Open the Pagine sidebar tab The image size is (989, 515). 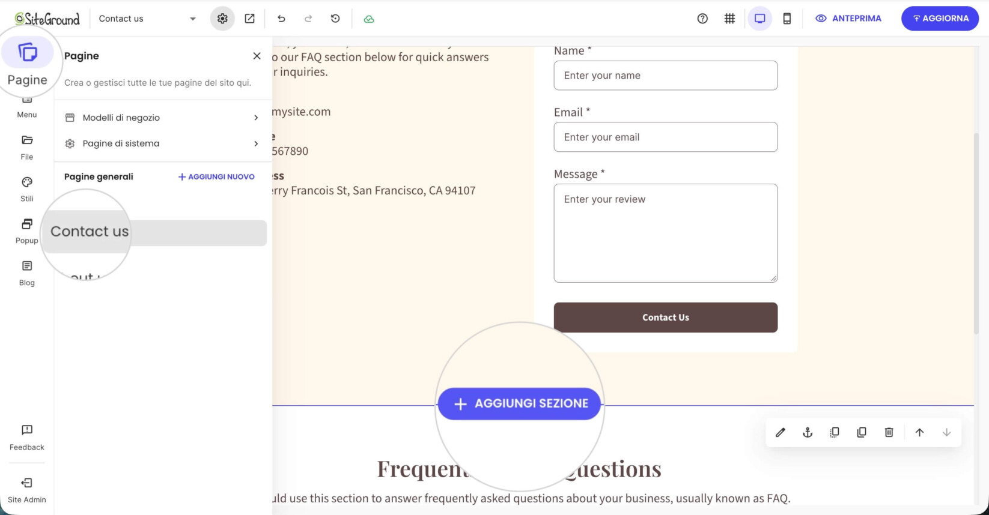point(27,63)
